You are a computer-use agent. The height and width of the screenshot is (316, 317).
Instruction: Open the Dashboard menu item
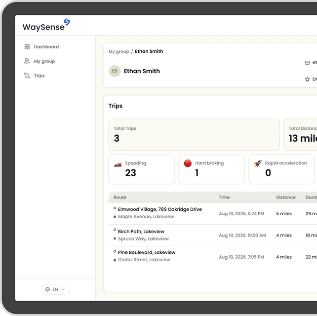point(41,47)
